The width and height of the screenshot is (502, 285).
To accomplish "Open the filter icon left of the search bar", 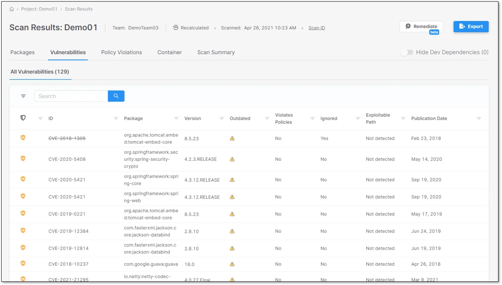I will click(23, 96).
